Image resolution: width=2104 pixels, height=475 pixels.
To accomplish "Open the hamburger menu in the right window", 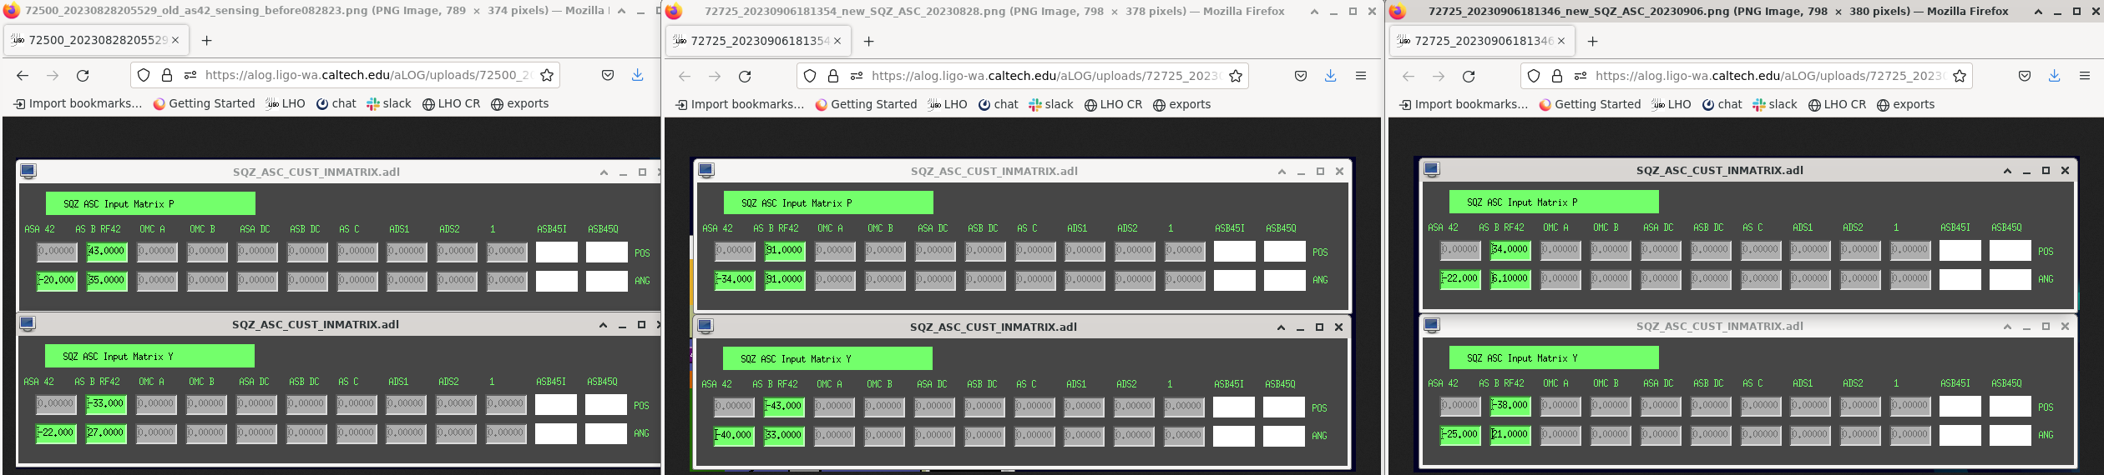I will click(2085, 76).
